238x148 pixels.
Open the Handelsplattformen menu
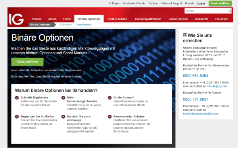[148, 19]
